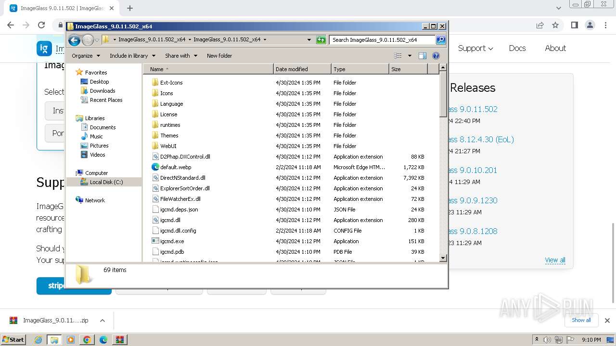This screenshot has height=346, width=616.
Task: Click the Chrome share page icon
Action: pyautogui.click(x=540, y=25)
